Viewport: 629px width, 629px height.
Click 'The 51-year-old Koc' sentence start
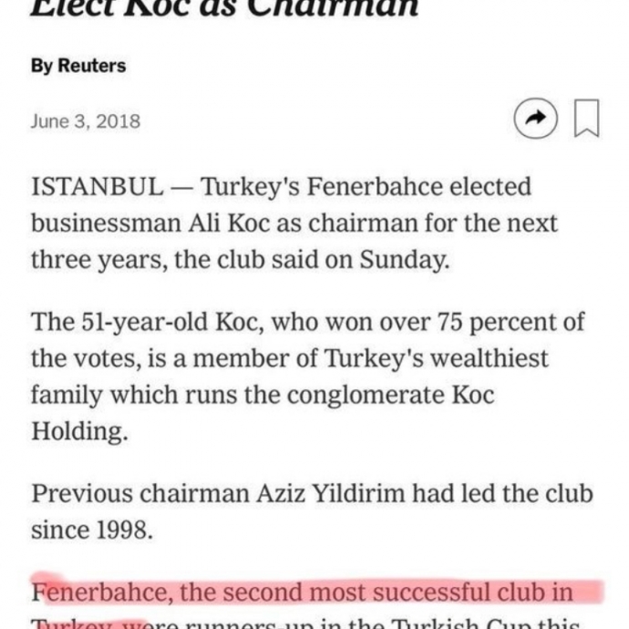(x=147, y=322)
